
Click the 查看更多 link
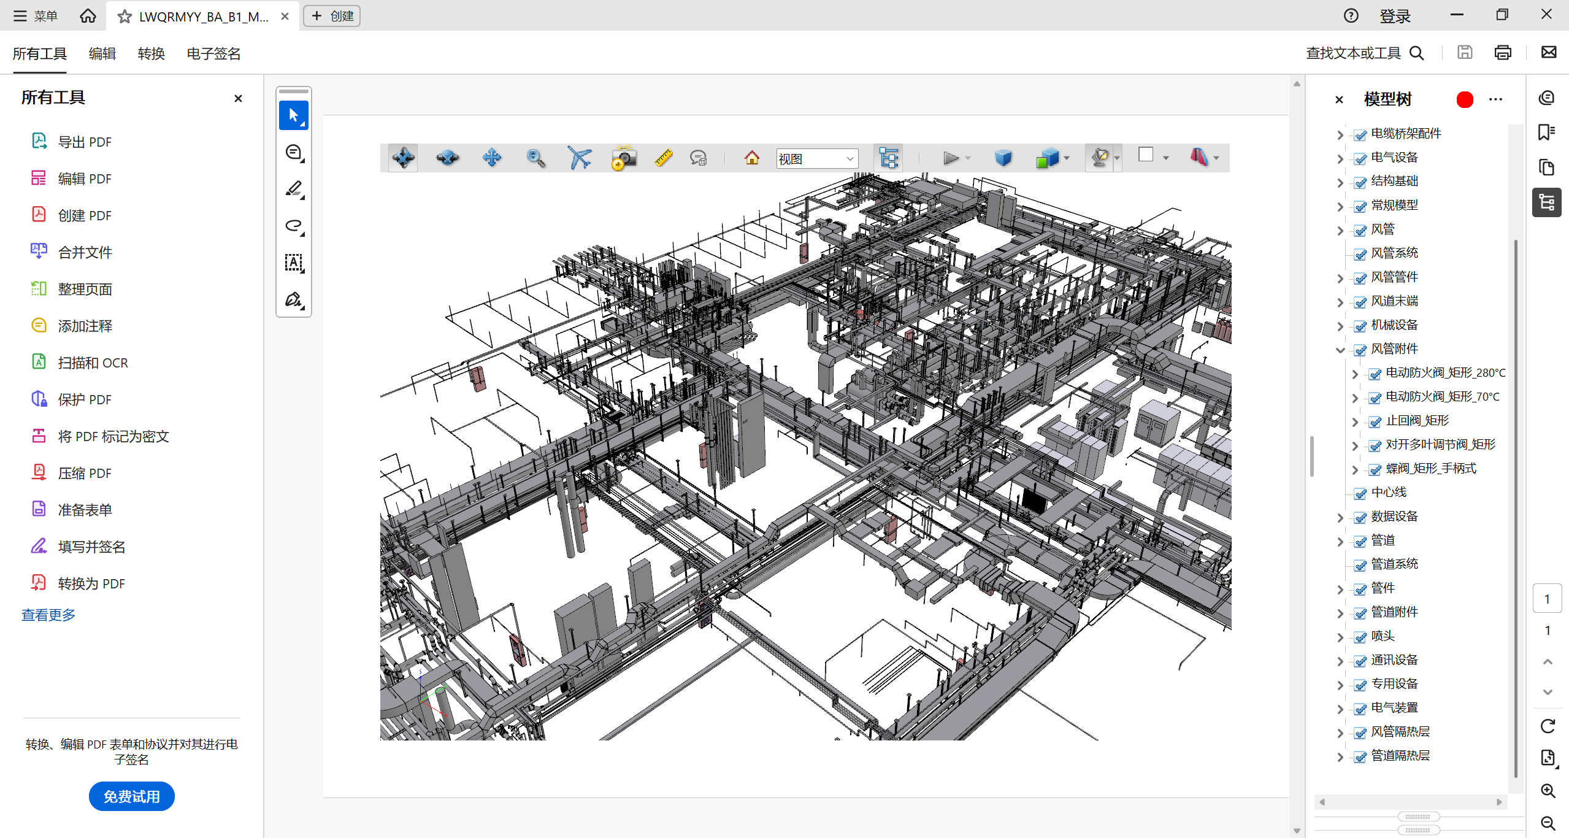[48, 615]
